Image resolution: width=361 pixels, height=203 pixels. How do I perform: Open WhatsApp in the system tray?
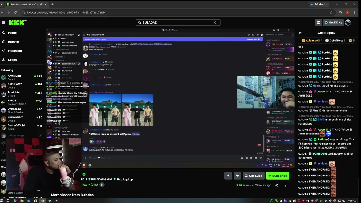click(x=272, y=201)
